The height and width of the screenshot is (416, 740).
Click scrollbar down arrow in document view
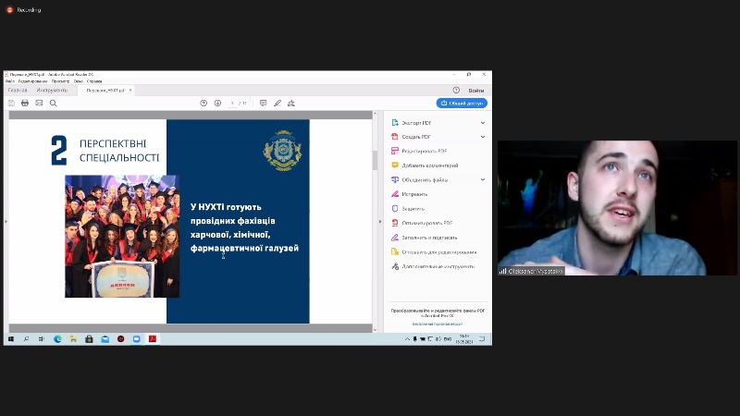(x=376, y=330)
